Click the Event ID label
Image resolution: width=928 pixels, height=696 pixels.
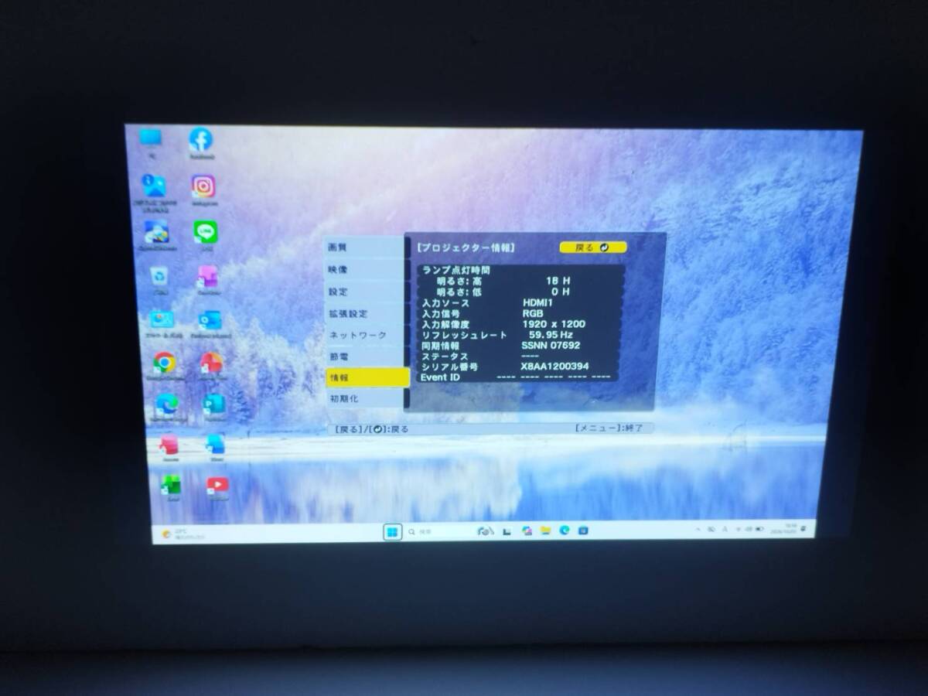tap(440, 377)
